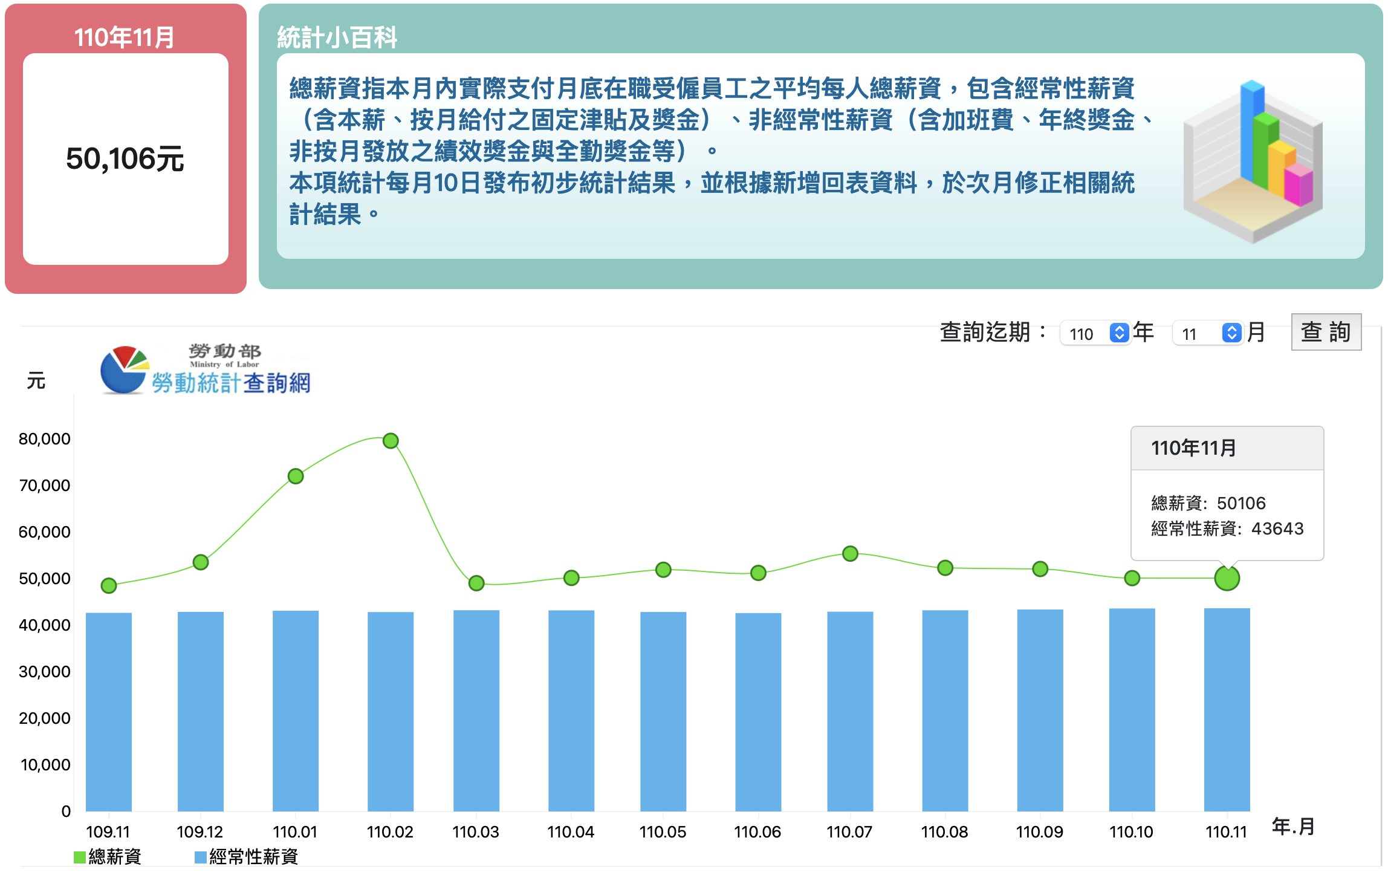The height and width of the screenshot is (878, 1388).
Task: Click tooltip text 經常性薪資: 43643
Action: click(1227, 528)
